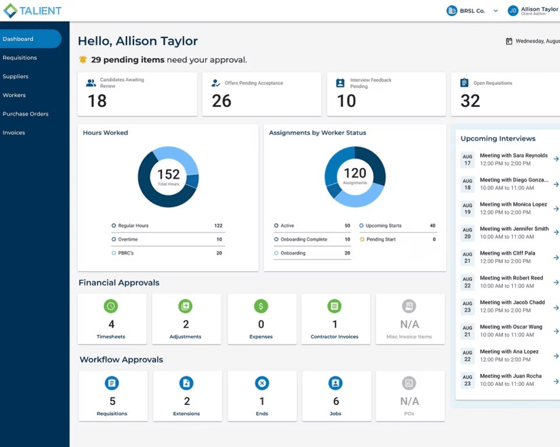
Task: Open Ana Lopez meeting arrow
Action: coord(556,356)
